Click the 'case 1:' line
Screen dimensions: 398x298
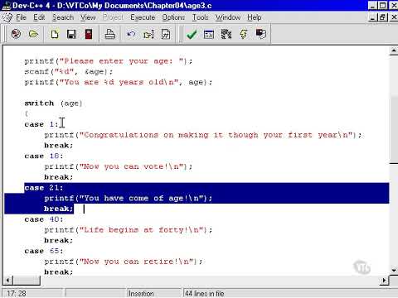point(41,124)
